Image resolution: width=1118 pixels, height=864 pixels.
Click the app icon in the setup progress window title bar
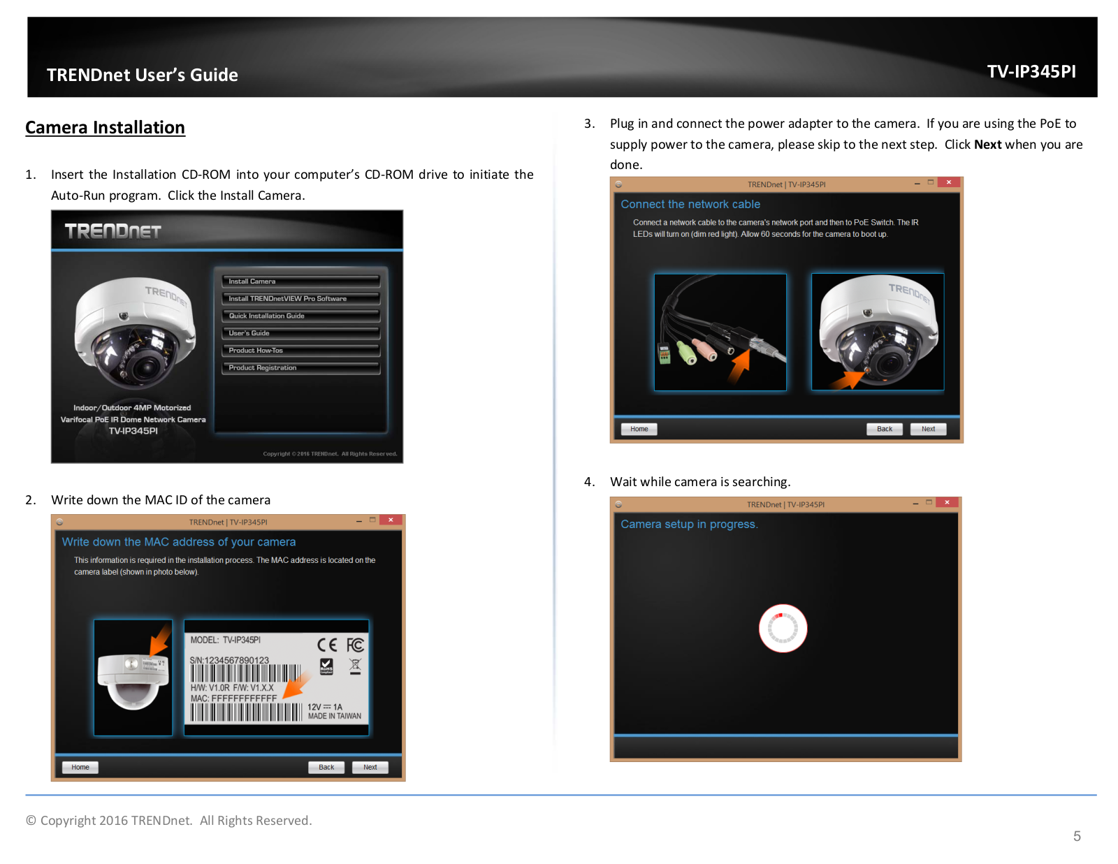(x=618, y=504)
